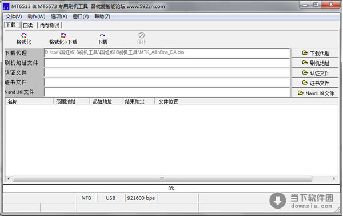Screen dimensions: 343x216
Task: Switch to the 内存测试 tab
Action: tap(50, 26)
